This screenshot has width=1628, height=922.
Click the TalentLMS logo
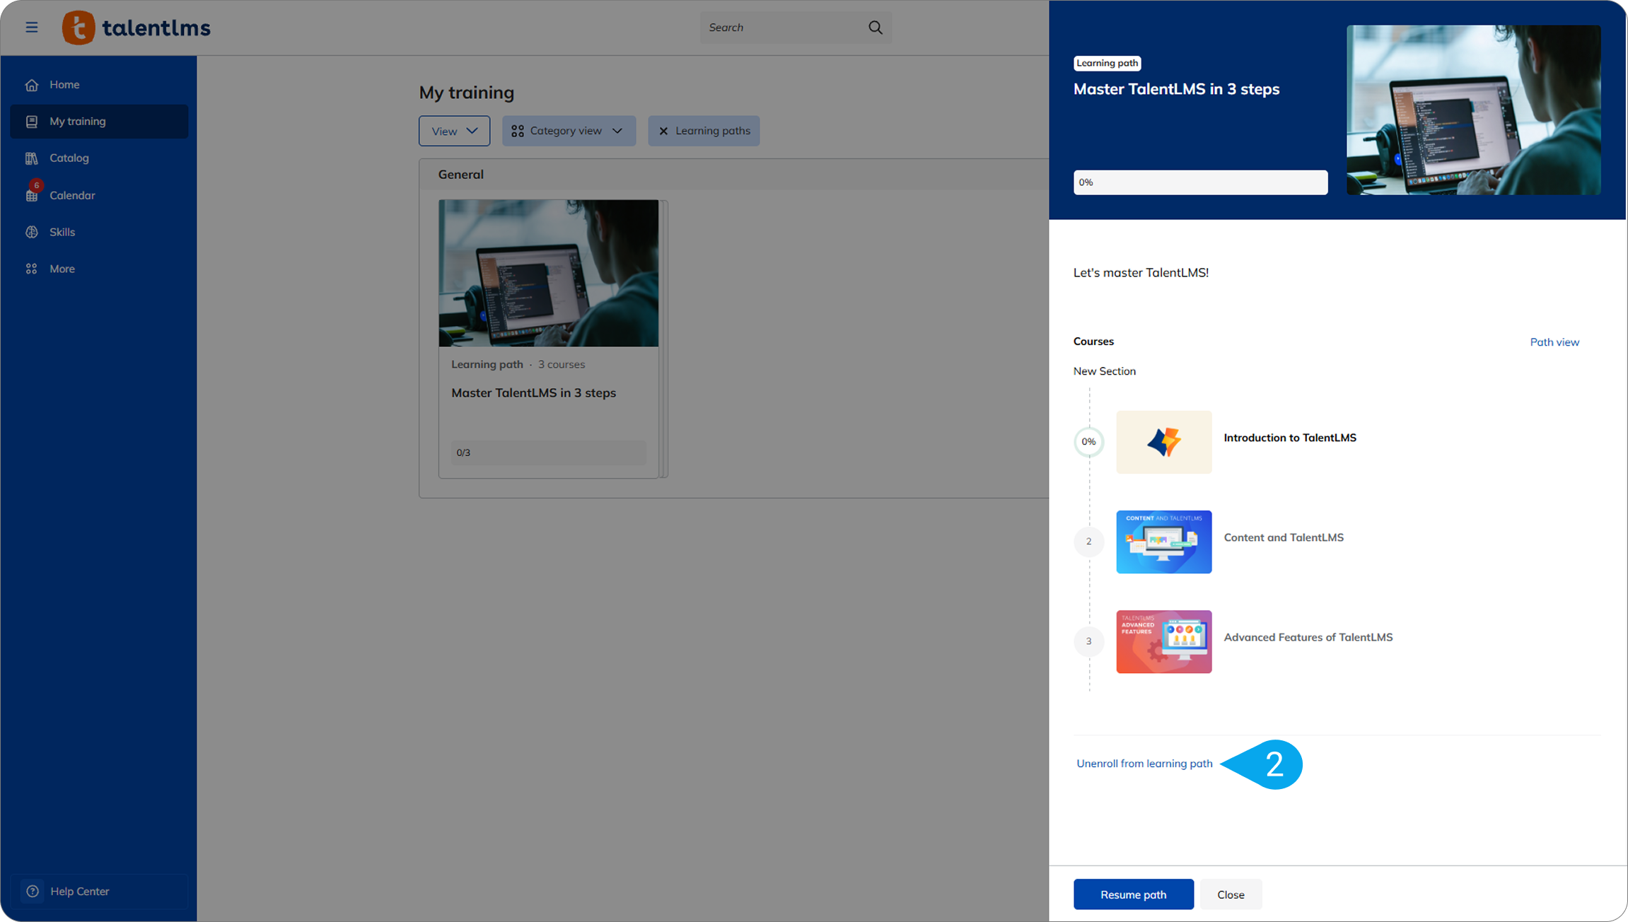pyautogui.click(x=136, y=28)
